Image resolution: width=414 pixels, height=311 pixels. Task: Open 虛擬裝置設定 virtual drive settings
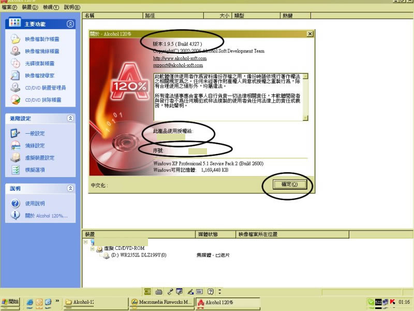tap(40, 158)
